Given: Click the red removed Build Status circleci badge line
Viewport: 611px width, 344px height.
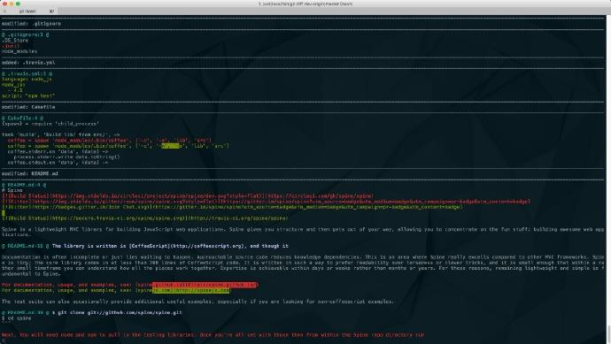Looking at the screenshot, I should pyautogui.click(x=188, y=195).
